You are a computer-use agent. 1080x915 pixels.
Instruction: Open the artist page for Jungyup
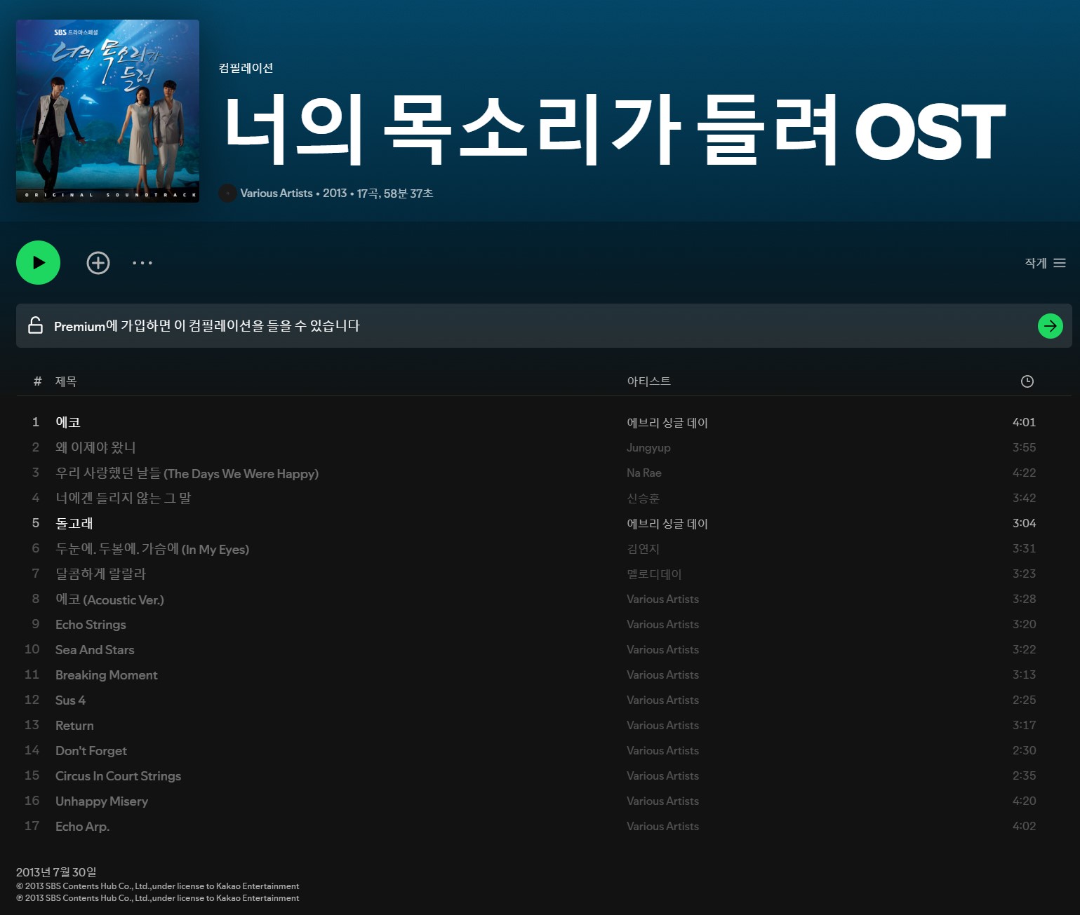648,447
